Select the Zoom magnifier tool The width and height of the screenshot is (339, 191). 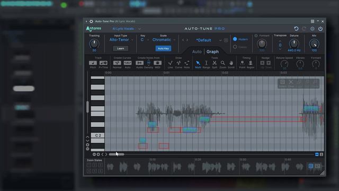click(222, 63)
